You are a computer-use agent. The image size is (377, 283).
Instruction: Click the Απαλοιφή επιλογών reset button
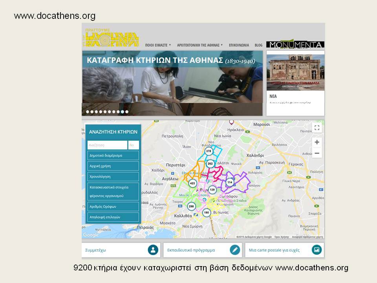coord(113,217)
